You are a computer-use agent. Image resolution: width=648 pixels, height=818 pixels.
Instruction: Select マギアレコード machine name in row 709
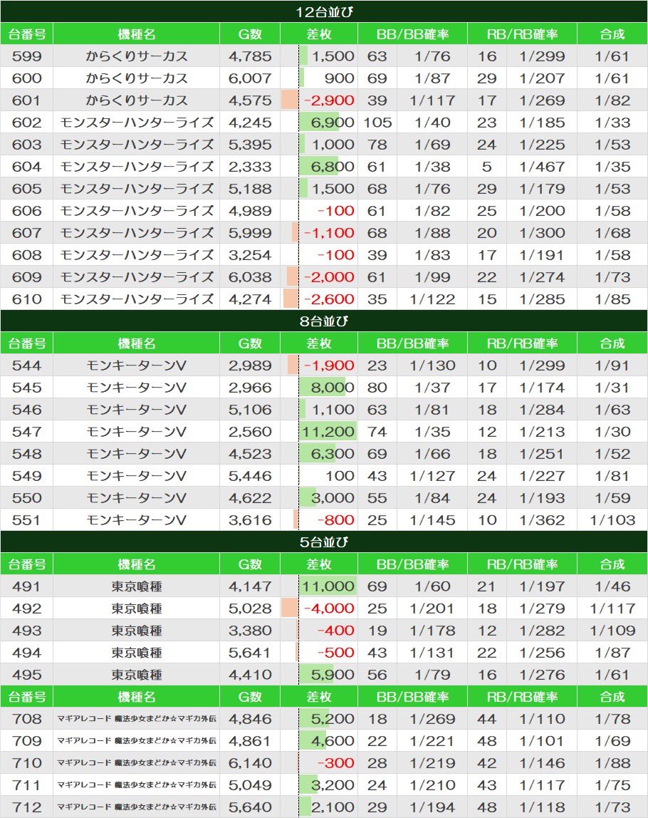click(x=137, y=741)
